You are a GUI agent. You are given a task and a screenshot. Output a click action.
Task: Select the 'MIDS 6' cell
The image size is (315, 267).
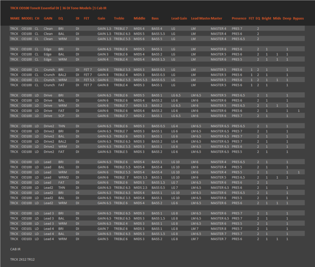139,39
